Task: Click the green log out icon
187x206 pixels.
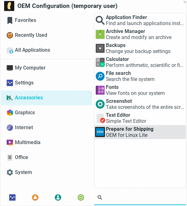Action: click(81, 197)
